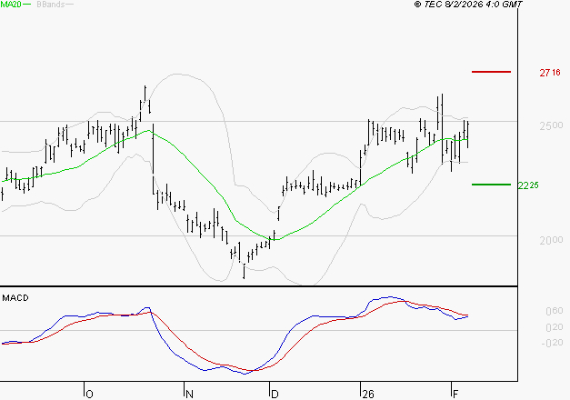The image size is (570, 400).
Task: Click the TEC copyright timestamp text
Action: point(468,5)
